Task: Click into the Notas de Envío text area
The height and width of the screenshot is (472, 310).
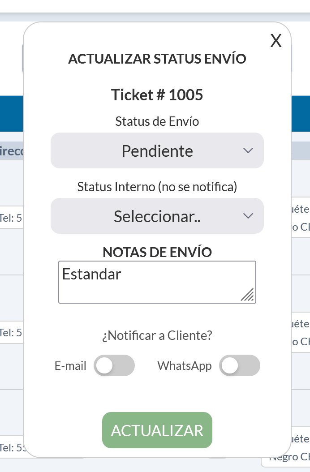Action: [x=157, y=289]
